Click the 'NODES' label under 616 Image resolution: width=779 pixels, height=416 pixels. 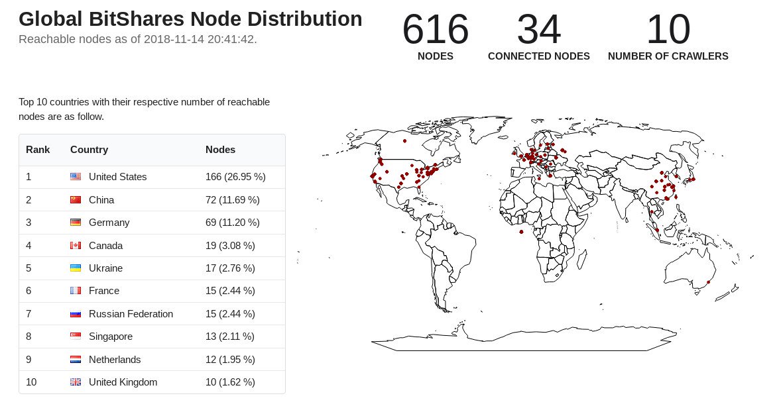pos(435,56)
